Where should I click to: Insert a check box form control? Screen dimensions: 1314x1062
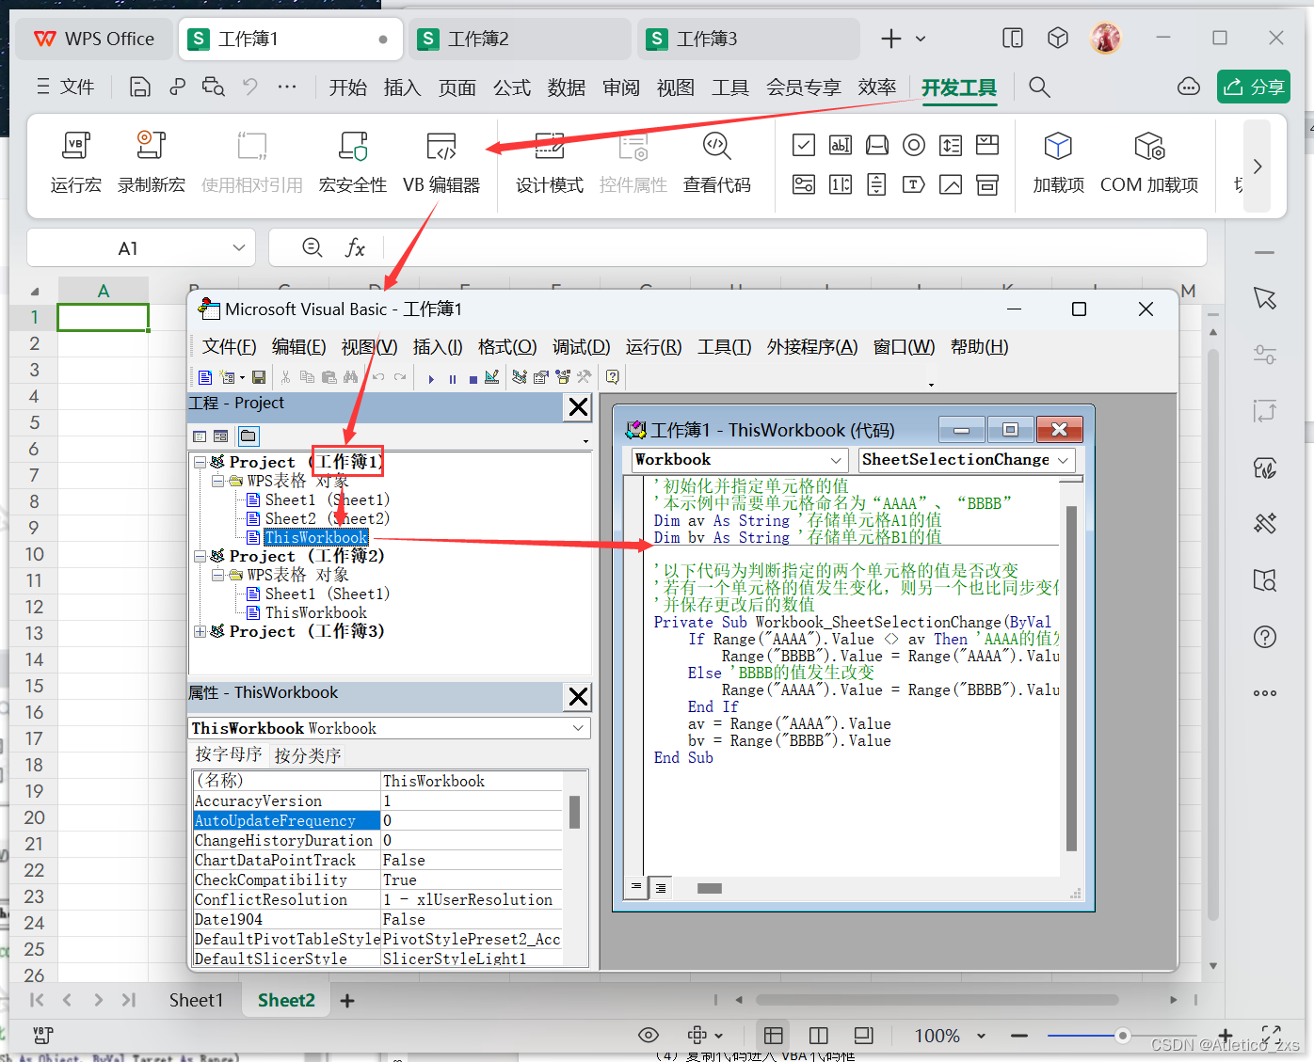[804, 145]
